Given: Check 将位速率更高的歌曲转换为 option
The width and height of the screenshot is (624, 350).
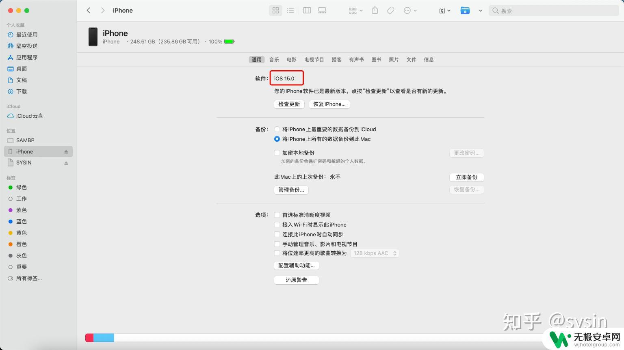Looking at the screenshot, I should click(277, 253).
